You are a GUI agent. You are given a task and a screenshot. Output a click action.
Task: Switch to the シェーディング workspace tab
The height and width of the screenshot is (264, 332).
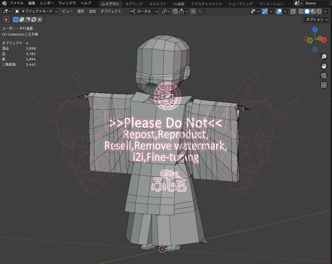click(x=240, y=4)
